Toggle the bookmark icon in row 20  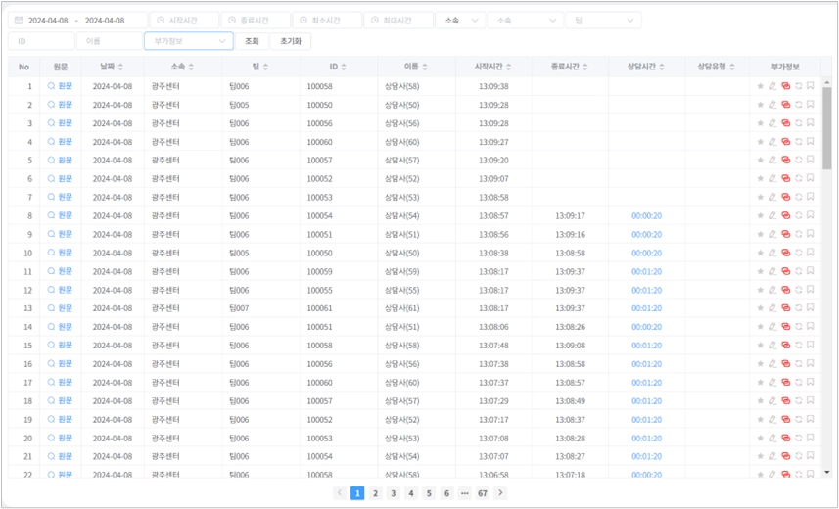click(x=811, y=439)
